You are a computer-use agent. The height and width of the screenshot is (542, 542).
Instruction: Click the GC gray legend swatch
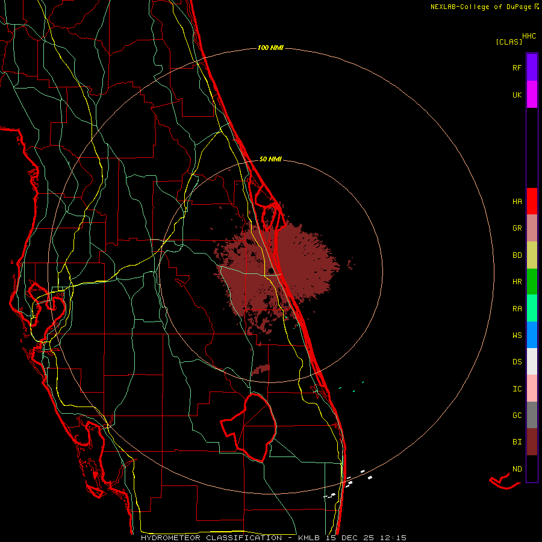point(532,415)
